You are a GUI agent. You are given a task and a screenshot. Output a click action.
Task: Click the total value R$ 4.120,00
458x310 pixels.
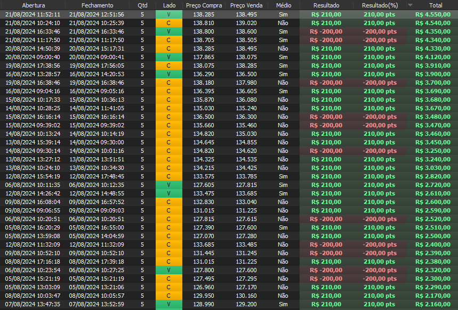436,57
